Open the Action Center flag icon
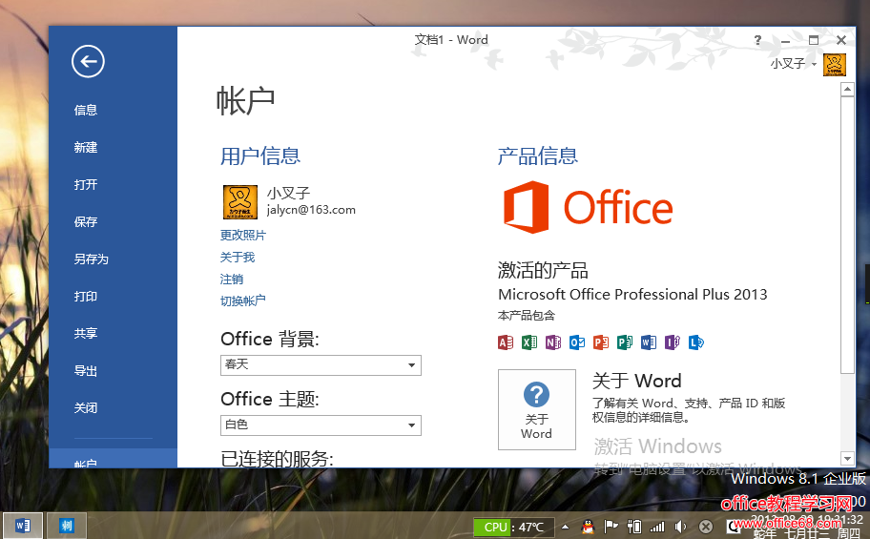 point(611,527)
